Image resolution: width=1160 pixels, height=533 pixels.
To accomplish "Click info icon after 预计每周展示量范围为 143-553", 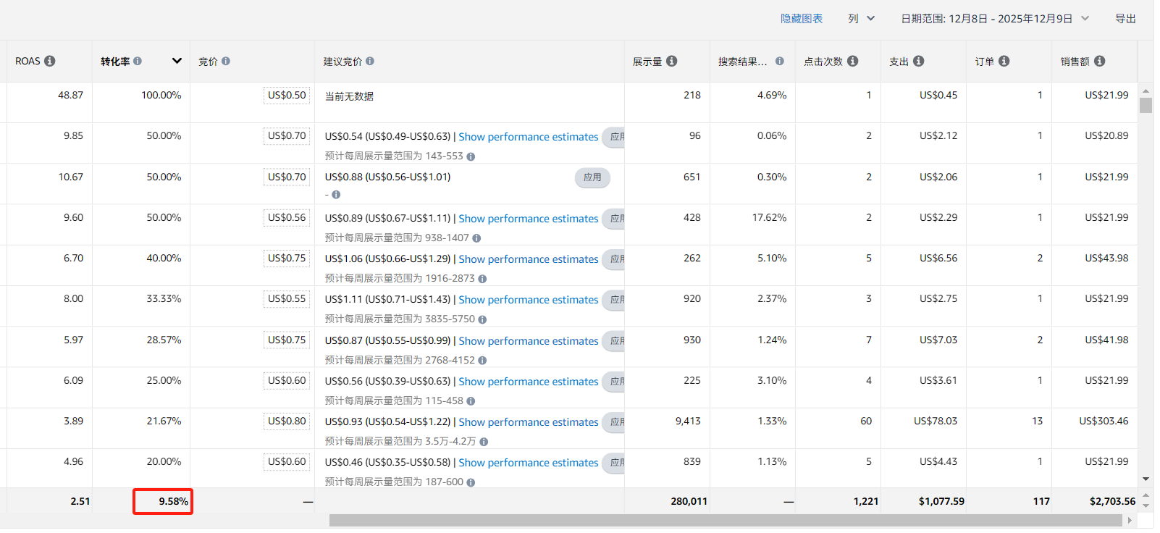I will click(471, 156).
